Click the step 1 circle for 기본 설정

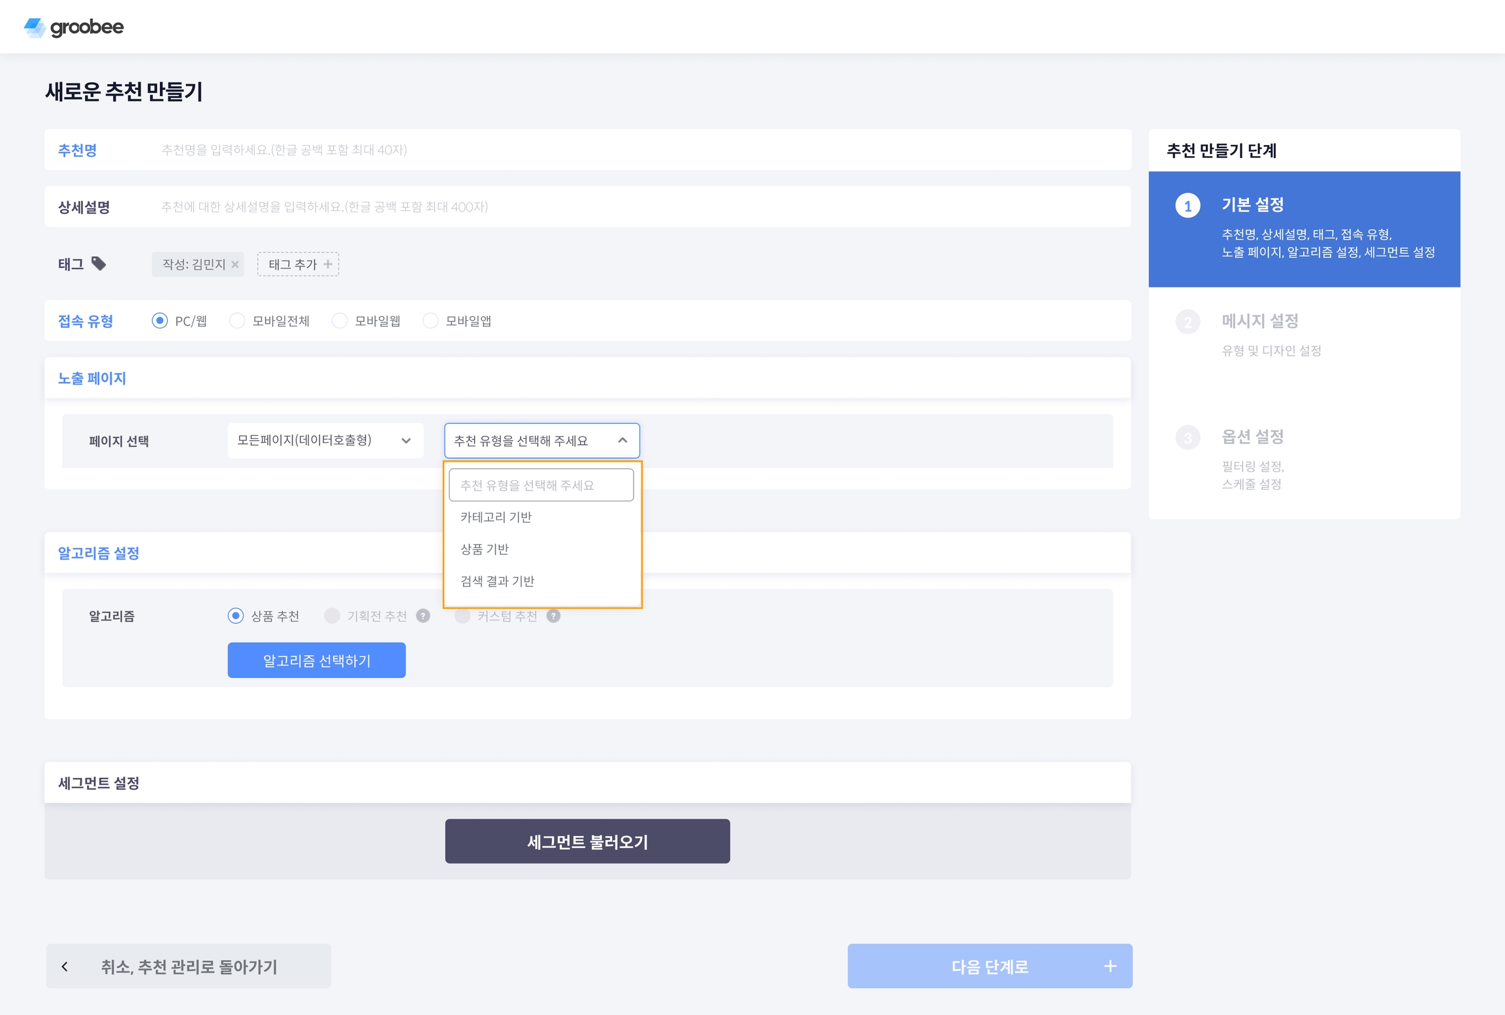[1188, 206]
